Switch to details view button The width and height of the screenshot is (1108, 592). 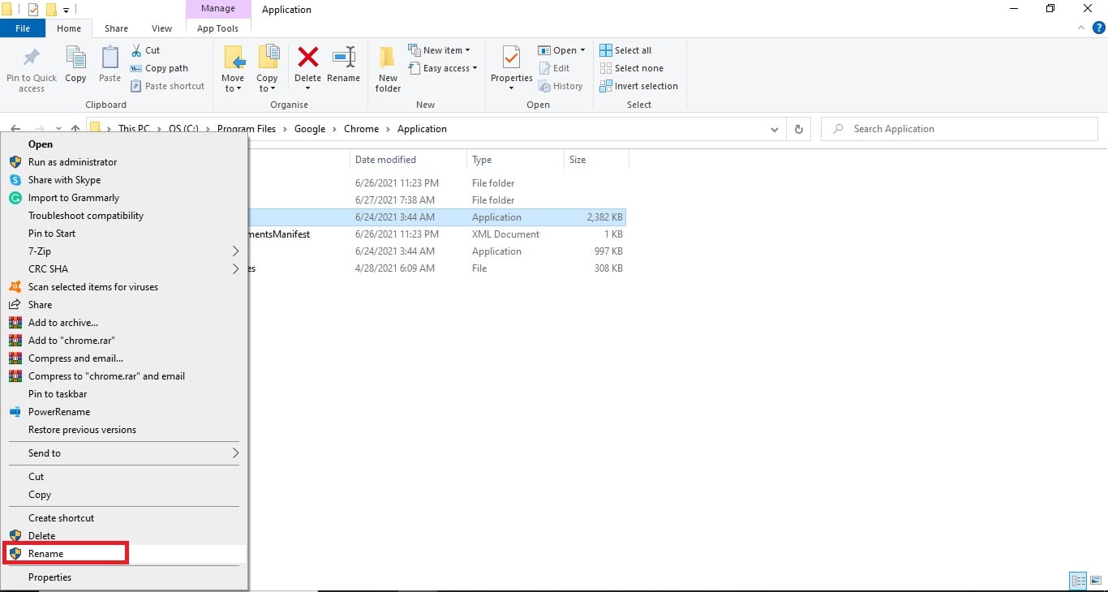pyautogui.click(x=1078, y=581)
